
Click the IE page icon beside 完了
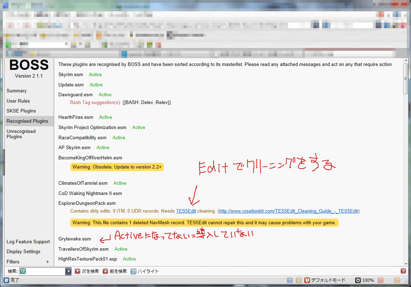[6, 280]
